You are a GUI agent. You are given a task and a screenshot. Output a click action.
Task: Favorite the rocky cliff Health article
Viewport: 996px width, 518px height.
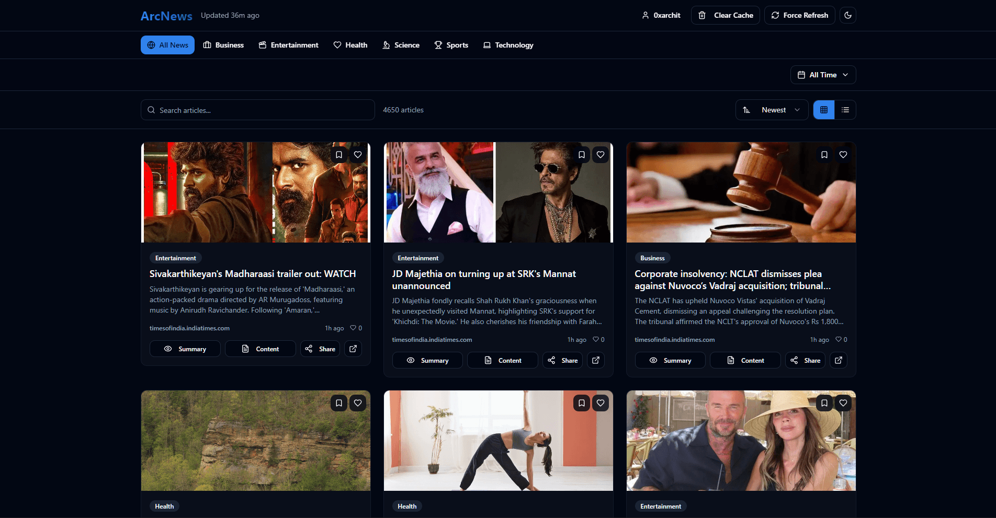(358, 403)
